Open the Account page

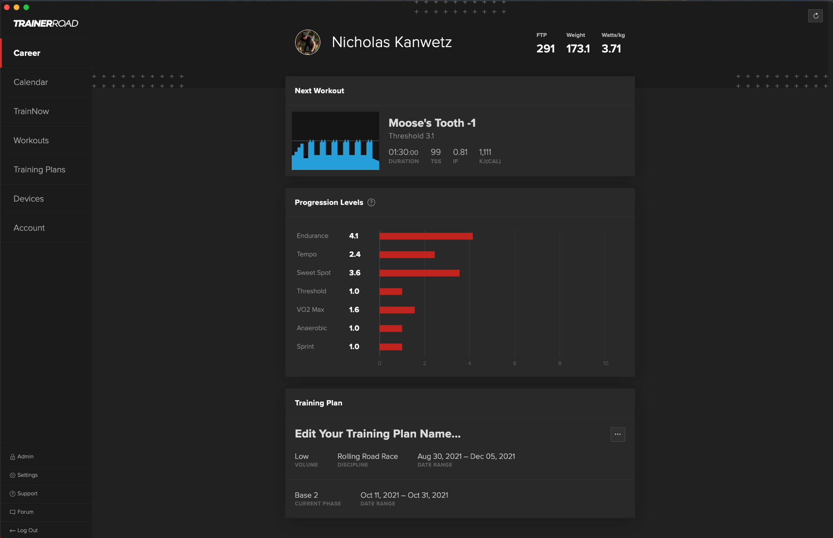tap(46, 228)
